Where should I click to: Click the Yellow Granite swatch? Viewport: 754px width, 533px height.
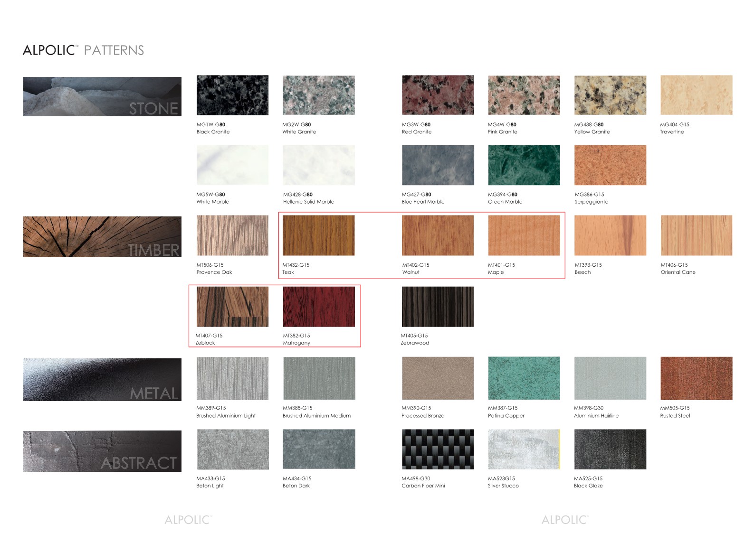tap(610, 95)
